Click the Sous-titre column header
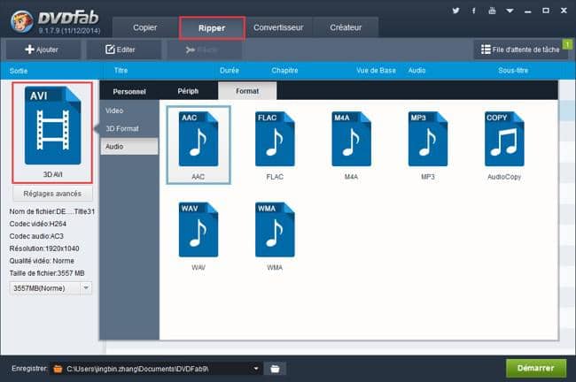Image resolution: width=576 pixels, height=382 pixels. tap(513, 71)
